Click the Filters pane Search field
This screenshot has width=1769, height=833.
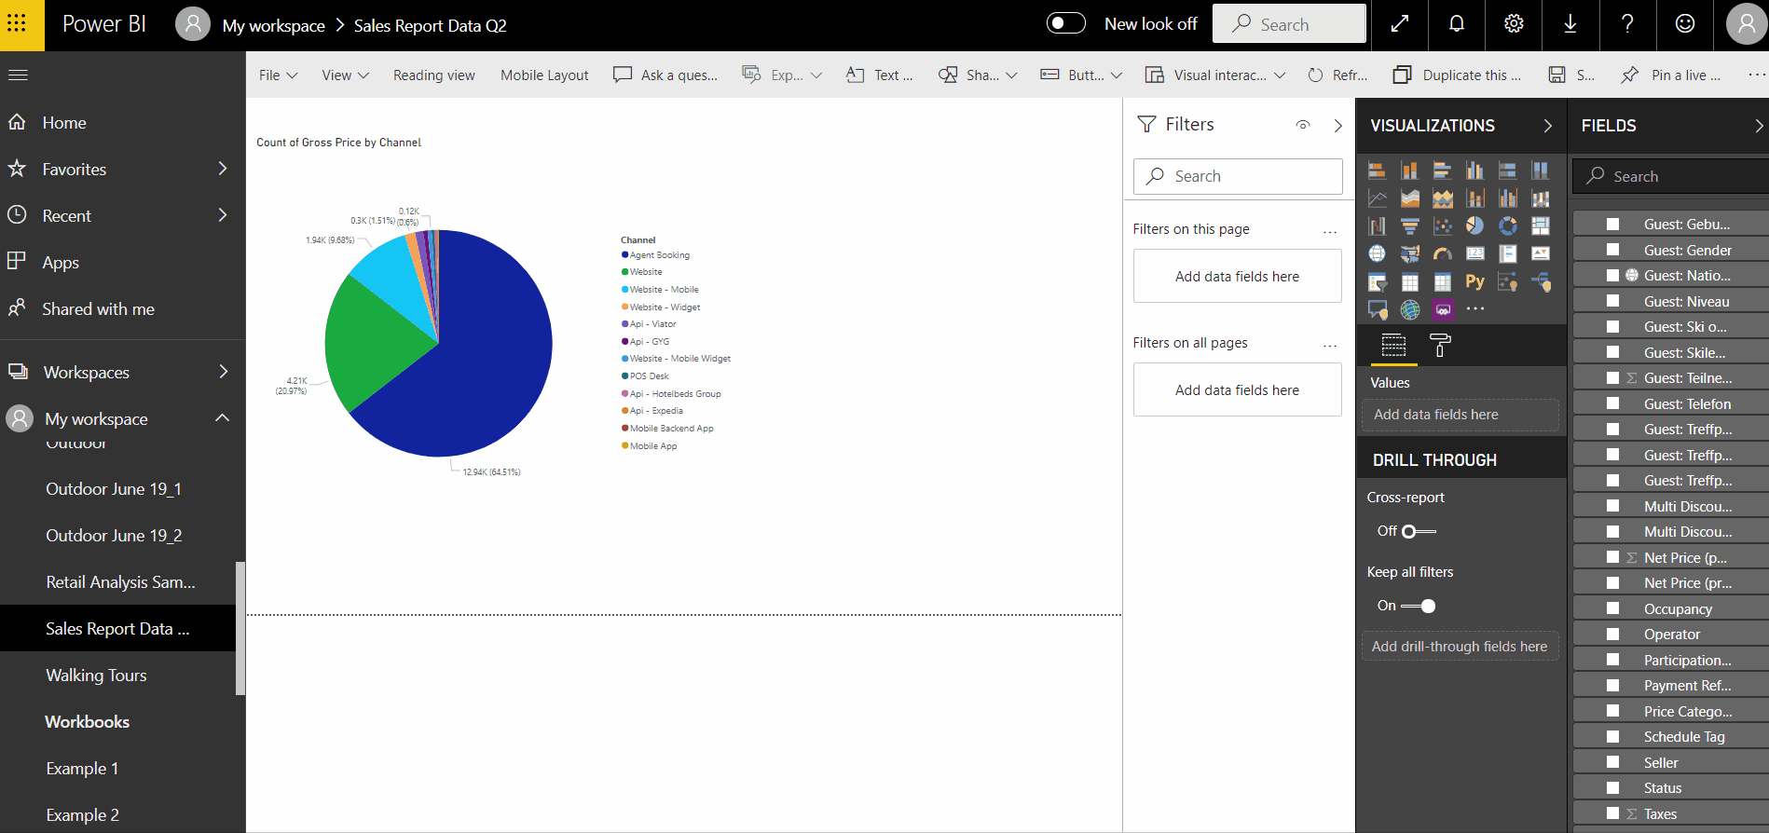[1238, 176]
